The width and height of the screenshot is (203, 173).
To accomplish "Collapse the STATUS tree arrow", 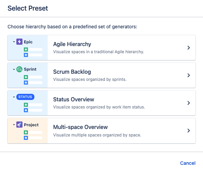I will click(x=14, y=97).
